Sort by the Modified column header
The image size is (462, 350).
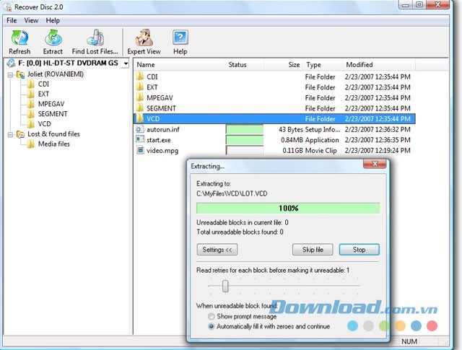click(379, 65)
